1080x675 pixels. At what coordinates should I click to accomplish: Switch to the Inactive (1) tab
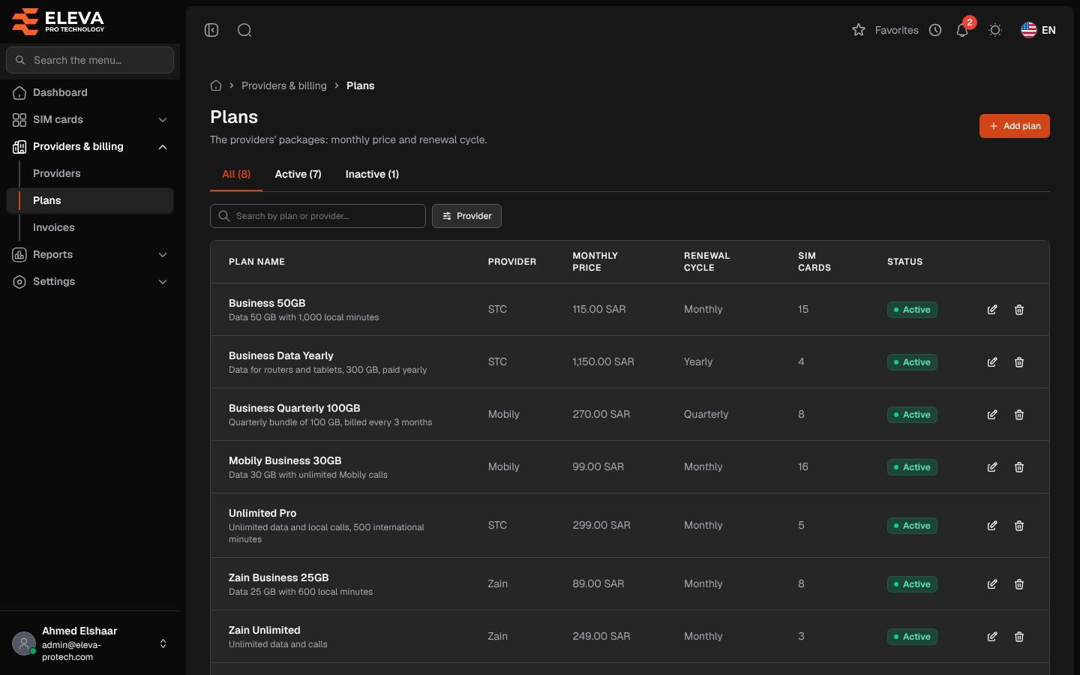click(x=372, y=174)
